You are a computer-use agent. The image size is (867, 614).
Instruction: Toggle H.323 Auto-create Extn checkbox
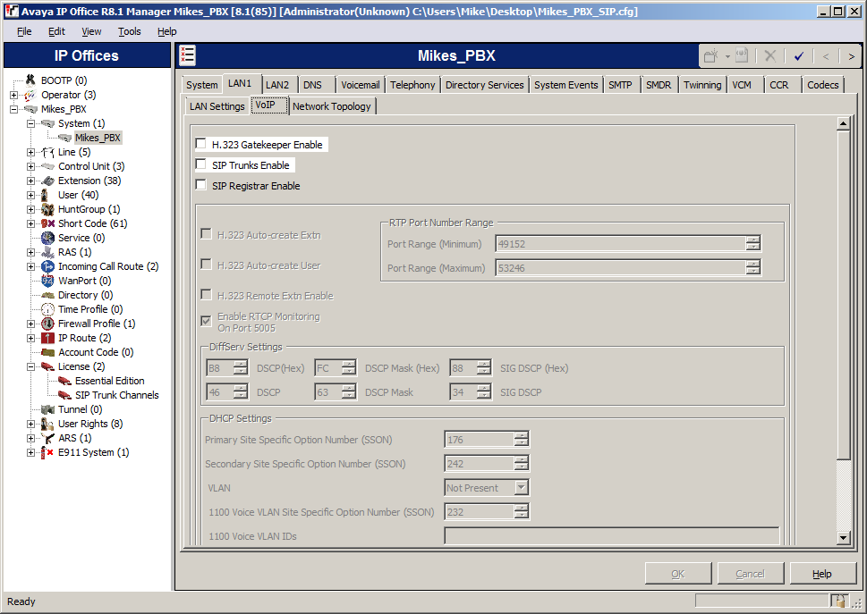(x=207, y=234)
